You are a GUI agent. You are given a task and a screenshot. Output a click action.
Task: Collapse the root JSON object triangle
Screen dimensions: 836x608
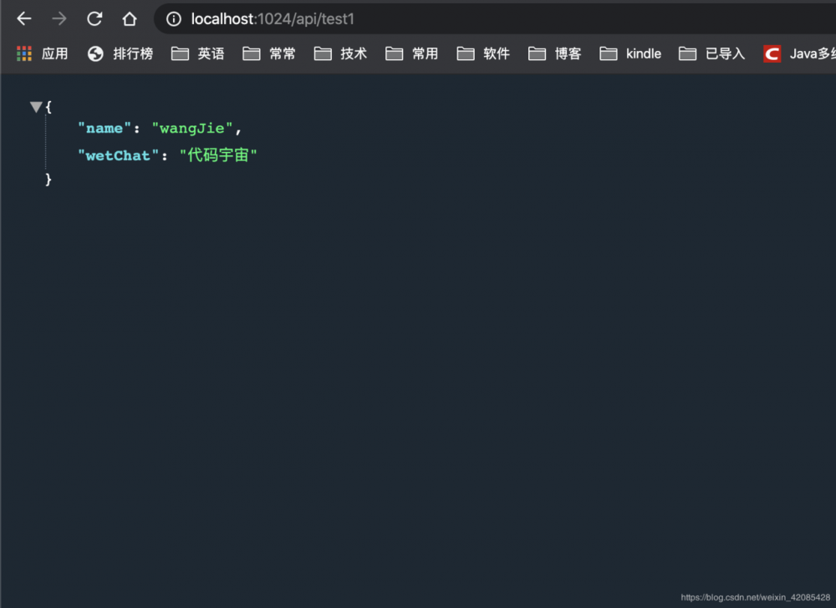pos(36,106)
